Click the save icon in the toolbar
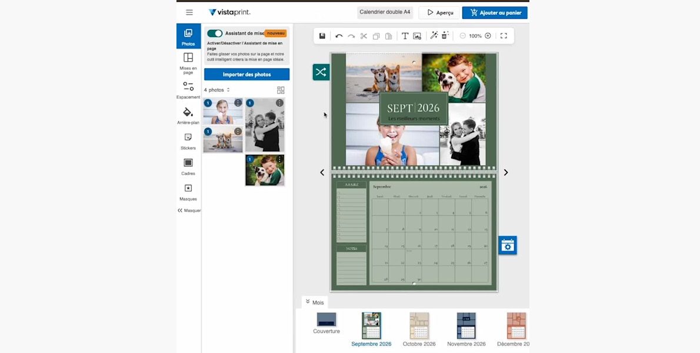Image resolution: width=700 pixels, height=353 pixels. coord(322,36)
